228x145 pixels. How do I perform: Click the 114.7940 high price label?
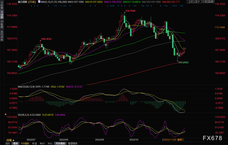point(130,11)
